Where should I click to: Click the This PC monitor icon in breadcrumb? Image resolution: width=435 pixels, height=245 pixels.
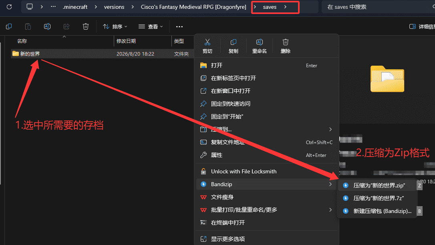[x=30, y=7]
